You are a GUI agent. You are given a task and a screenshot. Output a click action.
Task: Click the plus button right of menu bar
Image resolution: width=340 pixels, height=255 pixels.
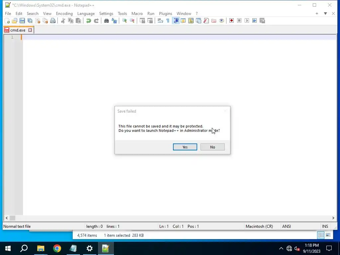(x=317, y=13)
